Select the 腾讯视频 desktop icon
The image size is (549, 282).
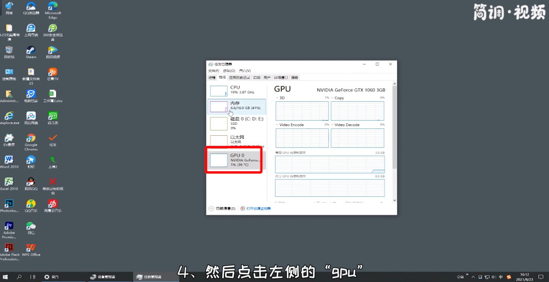tap(53, 52)
